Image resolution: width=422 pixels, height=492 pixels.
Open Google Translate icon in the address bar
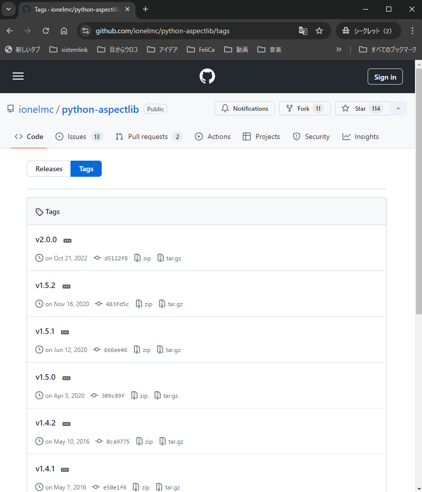click(303, 31)
